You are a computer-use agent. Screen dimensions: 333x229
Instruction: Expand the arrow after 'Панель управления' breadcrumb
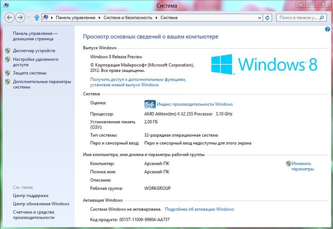(x=99, y=18)
